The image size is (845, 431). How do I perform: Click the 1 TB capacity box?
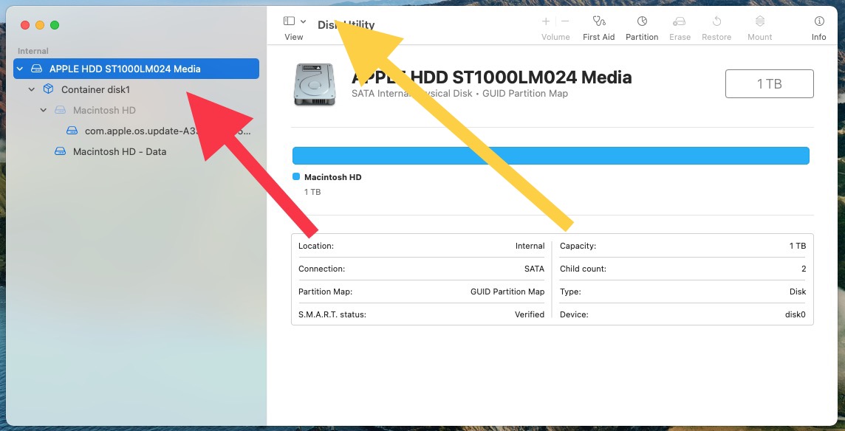click(x=770, y=83)
